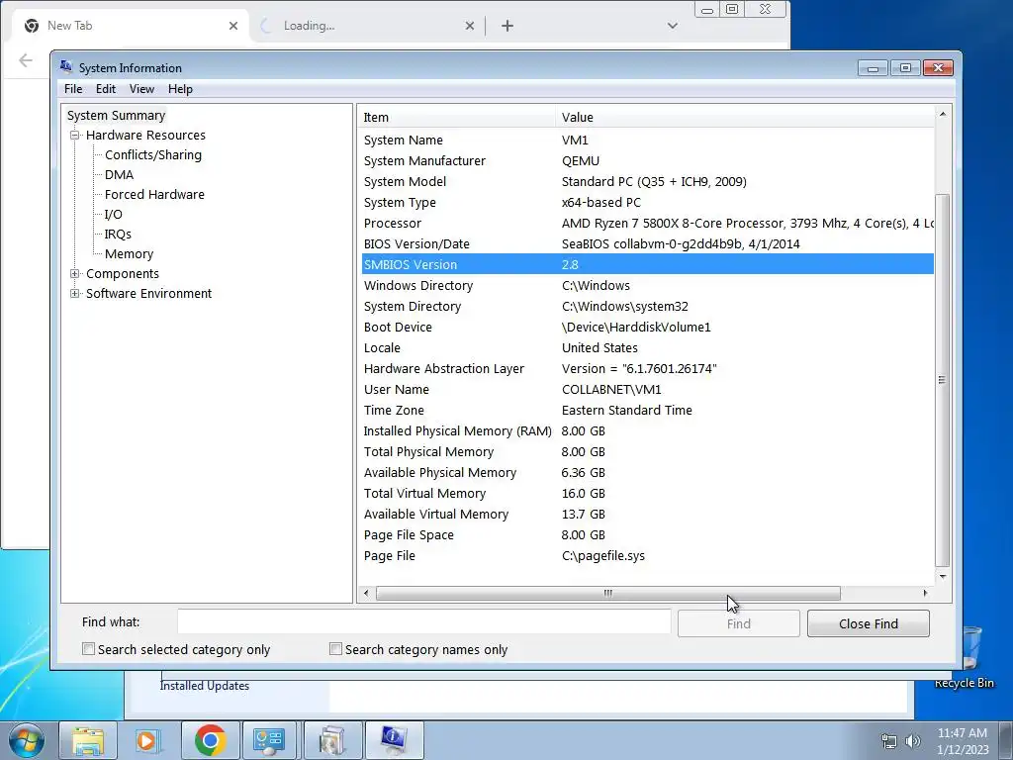Viewport: 1013px width, 760px height.
Task: Select the Time Zone row
Action: point(647,411)
